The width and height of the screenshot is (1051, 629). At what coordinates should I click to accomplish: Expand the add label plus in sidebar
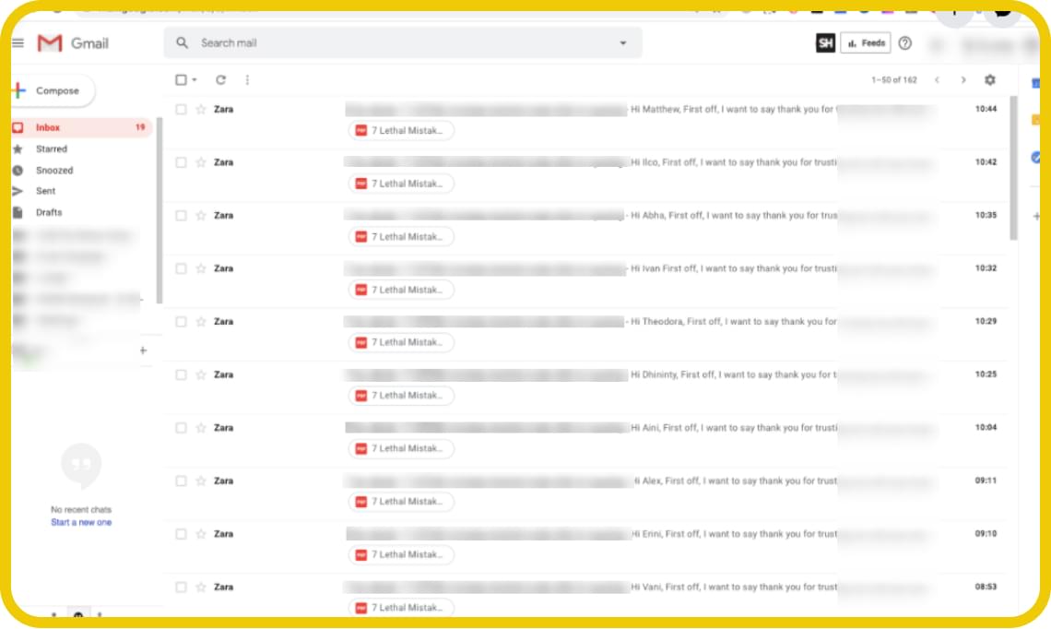[143, 350]
